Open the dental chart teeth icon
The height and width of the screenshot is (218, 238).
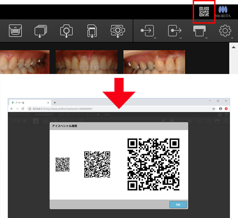(x=15, y=31)
